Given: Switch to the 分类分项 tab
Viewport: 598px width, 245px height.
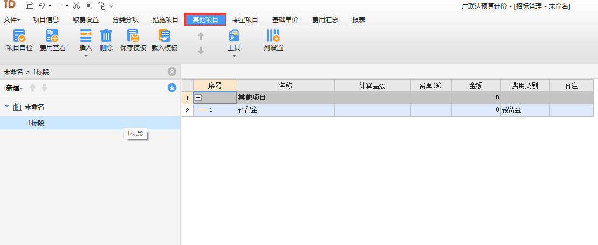Looking at the screenshot, I should (x=126, y=20).
